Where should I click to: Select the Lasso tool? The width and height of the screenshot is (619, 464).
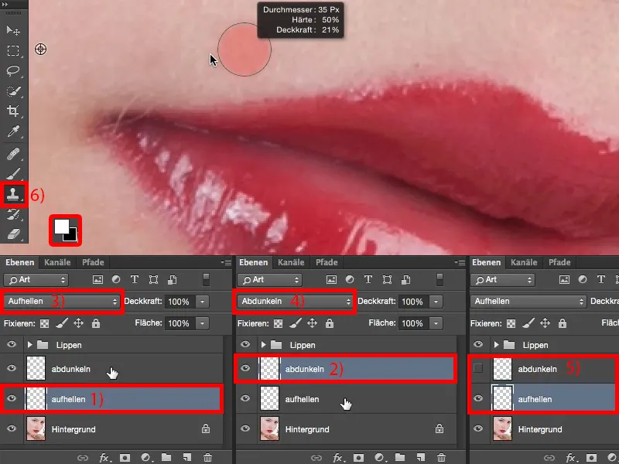tap(13, 71)
